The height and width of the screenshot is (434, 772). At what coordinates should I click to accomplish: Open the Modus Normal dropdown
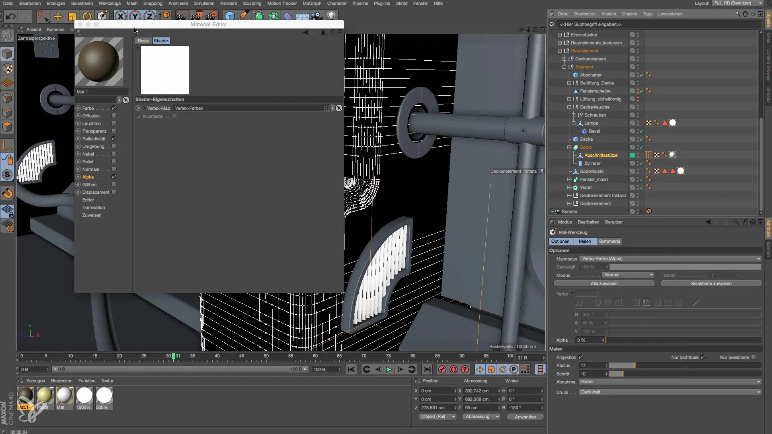click(628, 275)
